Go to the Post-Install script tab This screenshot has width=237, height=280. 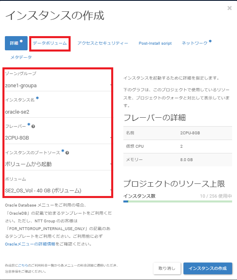[x=155, y=43]
